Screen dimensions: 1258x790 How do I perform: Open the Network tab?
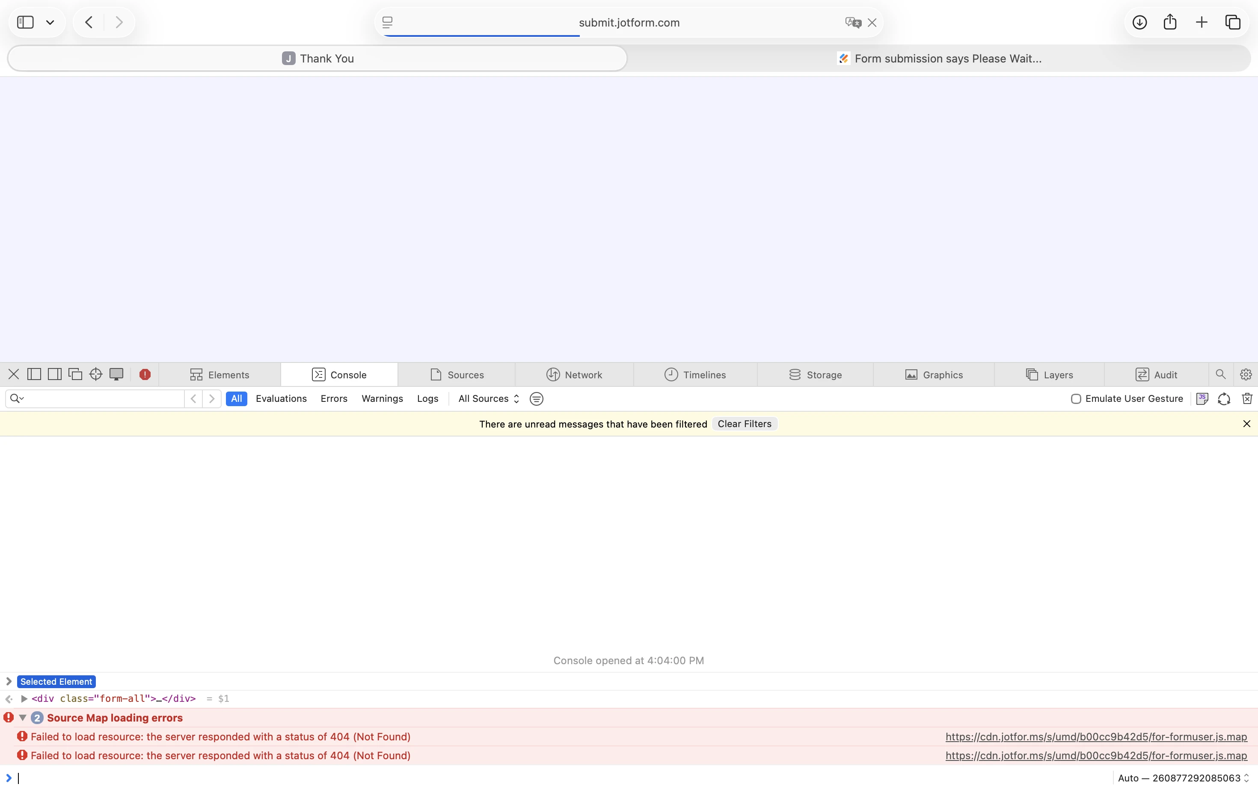tap(574, 374)
